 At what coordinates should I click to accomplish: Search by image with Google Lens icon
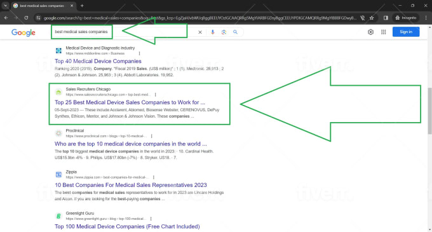click(x=224, y=32)
